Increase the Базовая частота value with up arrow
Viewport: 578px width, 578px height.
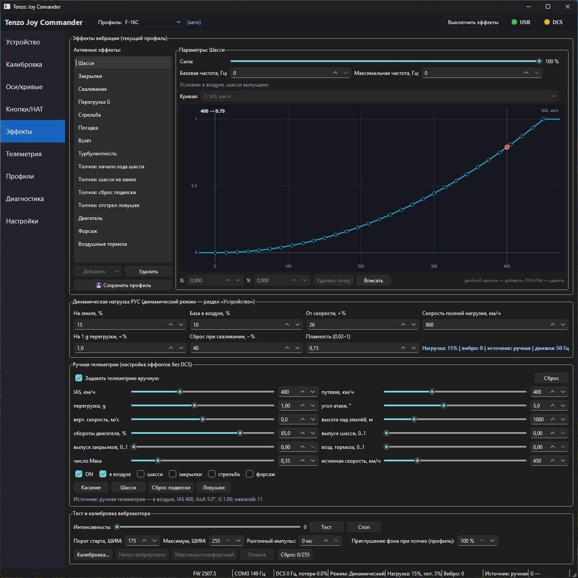tap(335, 73)
